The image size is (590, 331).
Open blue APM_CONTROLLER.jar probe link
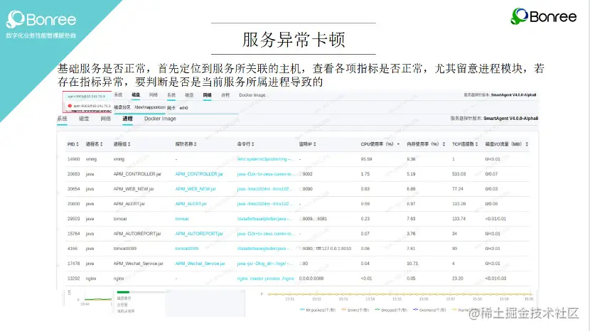click(199, 174)
